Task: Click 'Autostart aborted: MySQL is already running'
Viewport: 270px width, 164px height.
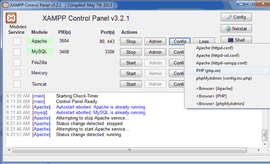Action: pyautogui.click(x=100, y=112)
